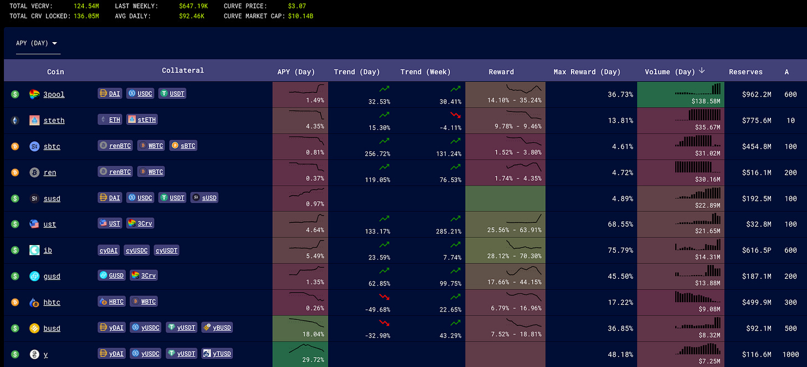Click the ren pool icon
The image size is (807, 367).
[34, 172]
